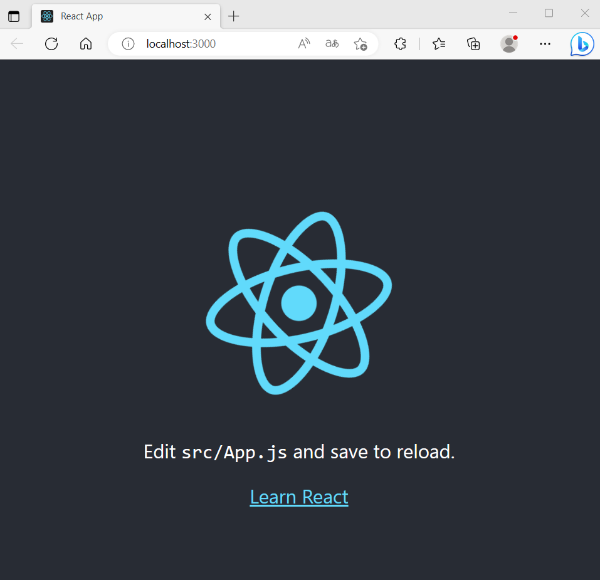Activate Read aloud icon in address bar

tap(304, 44)
